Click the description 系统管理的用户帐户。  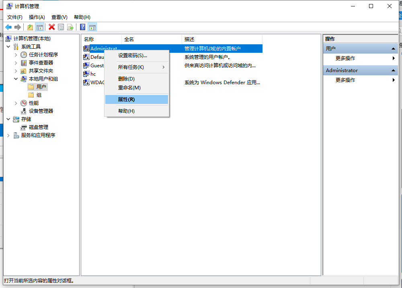coord(207,57)
